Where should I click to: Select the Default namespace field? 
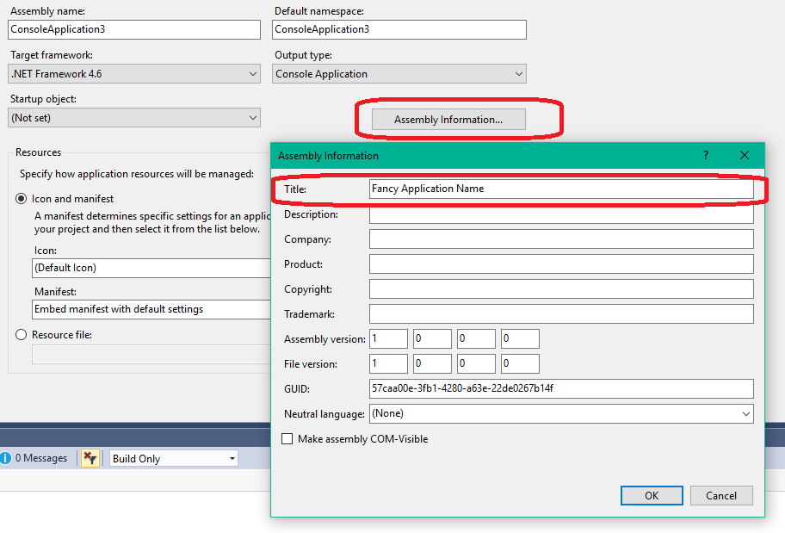(x=399, y=29)
